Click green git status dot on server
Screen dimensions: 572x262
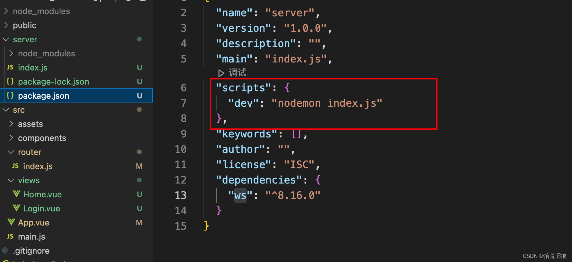pos(139,39)
